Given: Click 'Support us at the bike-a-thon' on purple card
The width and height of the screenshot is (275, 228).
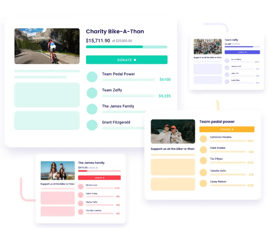Looking at the screenshot, I should point(208,57).
